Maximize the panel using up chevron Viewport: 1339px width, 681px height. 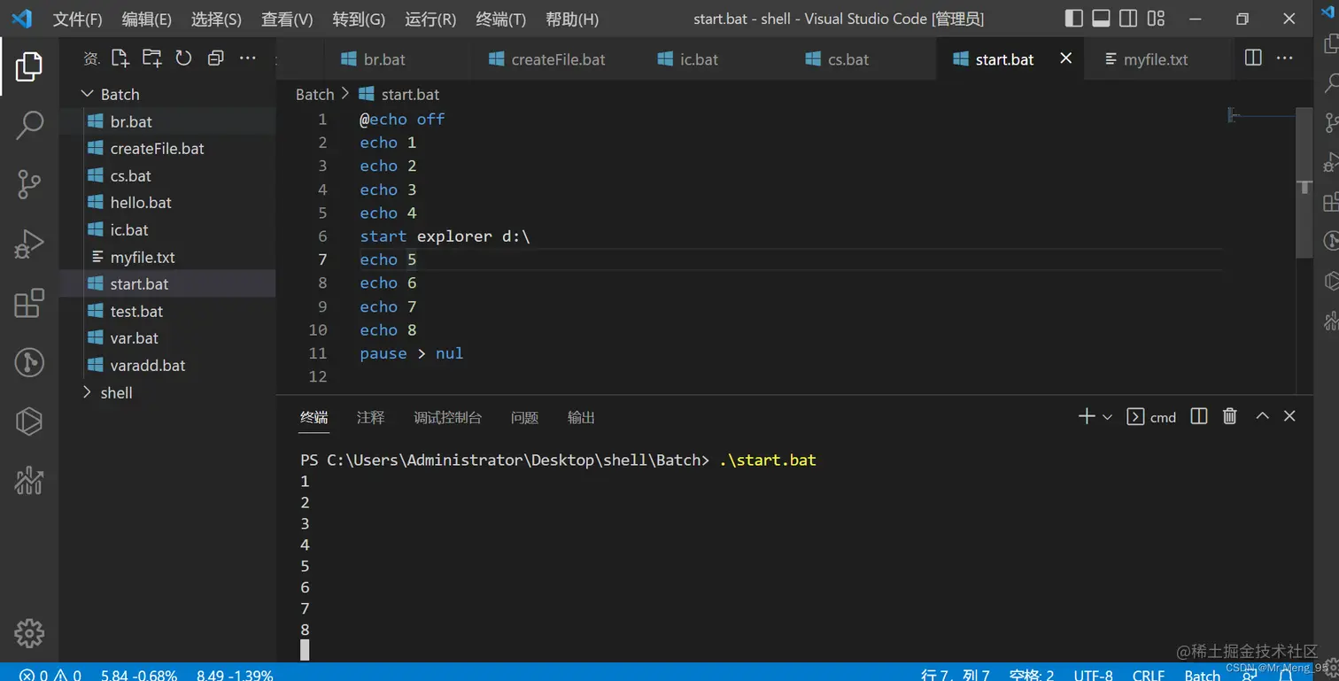pyautogui.click(x=1263, y=416)
